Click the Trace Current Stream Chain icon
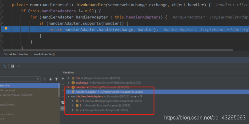249x124 pixels. click(x=18, y=66)
